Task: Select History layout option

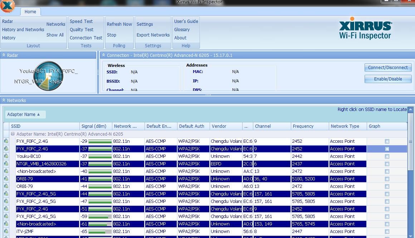Action: [x=9, y=38]
